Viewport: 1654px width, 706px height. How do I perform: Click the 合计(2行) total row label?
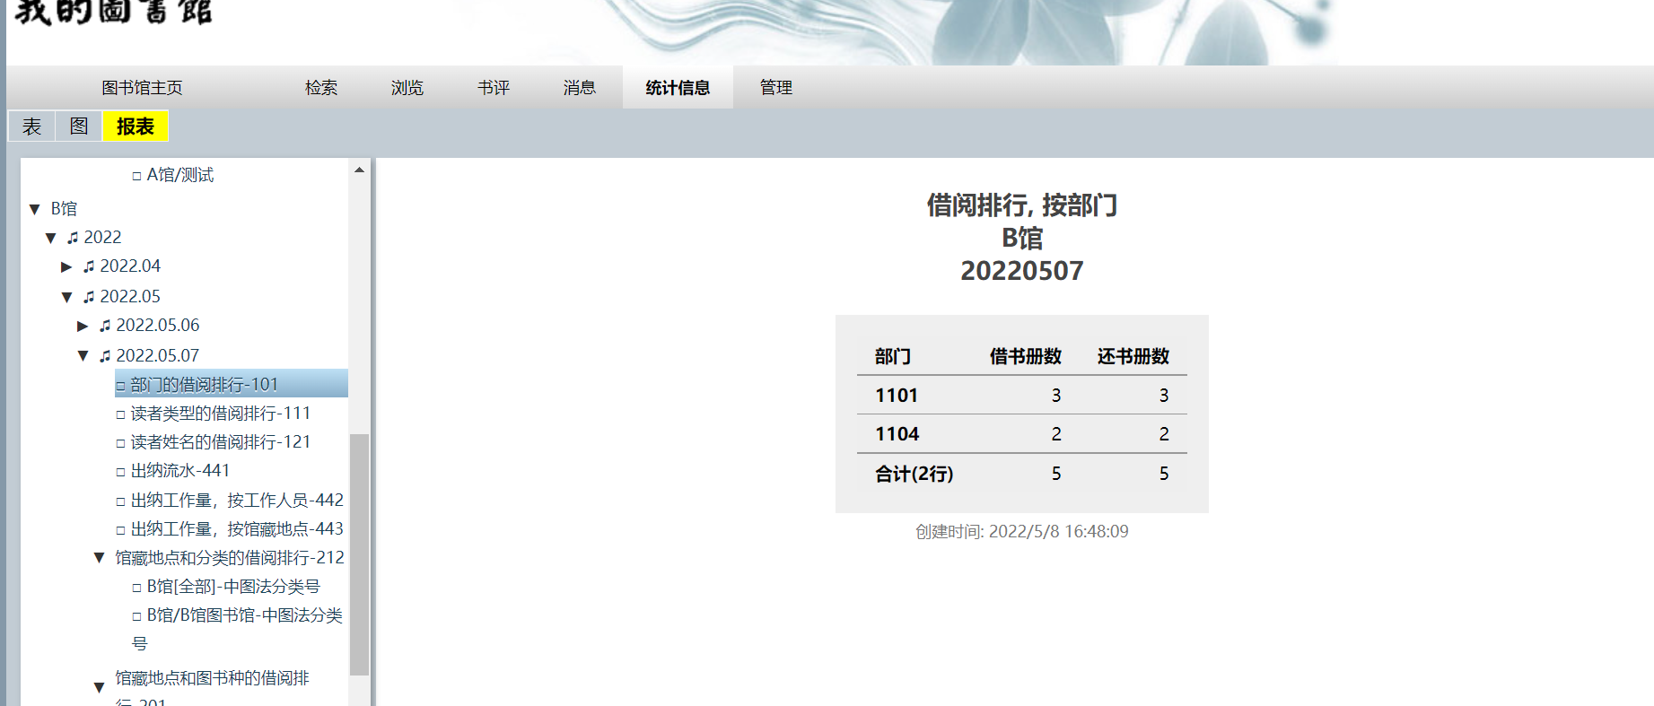915,474
